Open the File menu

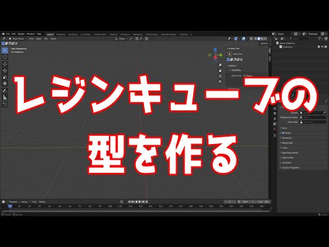pyautogui.click(x=8, y=34)
